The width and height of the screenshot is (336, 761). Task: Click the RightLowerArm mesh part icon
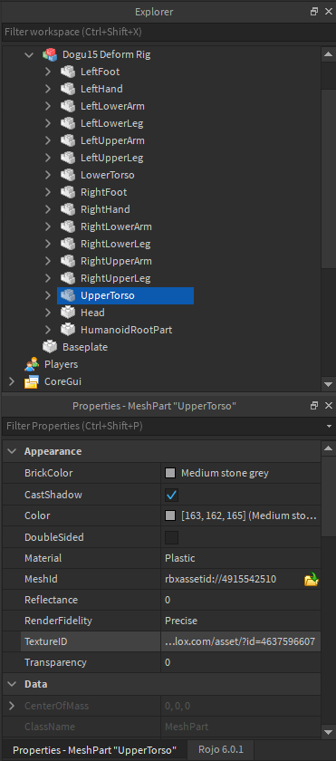[x=68, y=226]
